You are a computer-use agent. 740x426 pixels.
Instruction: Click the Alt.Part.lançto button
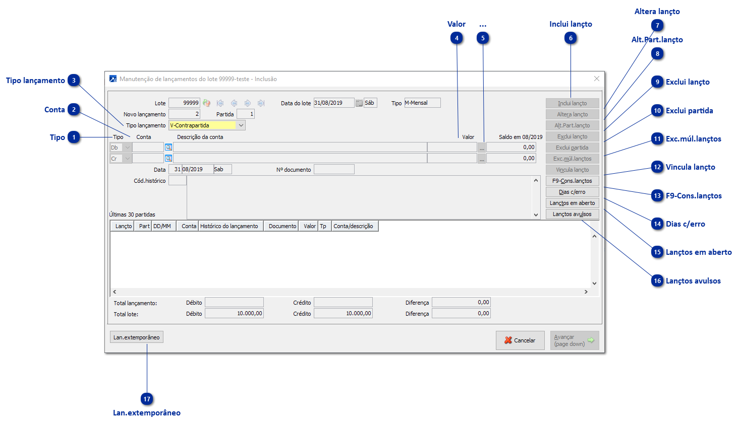[x=573, y=125]
